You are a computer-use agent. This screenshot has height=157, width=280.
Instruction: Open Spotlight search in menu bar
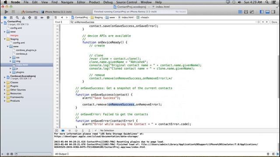click(267, 2)
